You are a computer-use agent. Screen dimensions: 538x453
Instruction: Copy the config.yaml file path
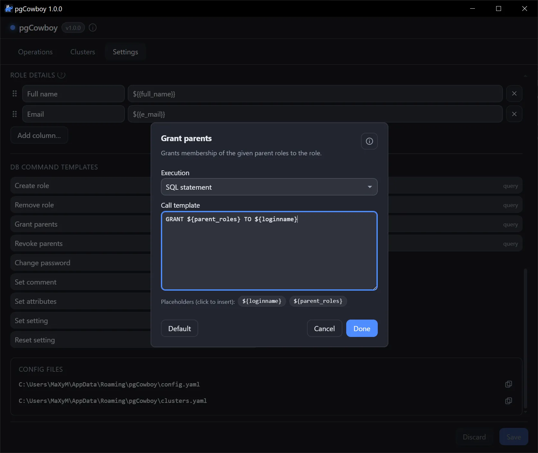508,384
